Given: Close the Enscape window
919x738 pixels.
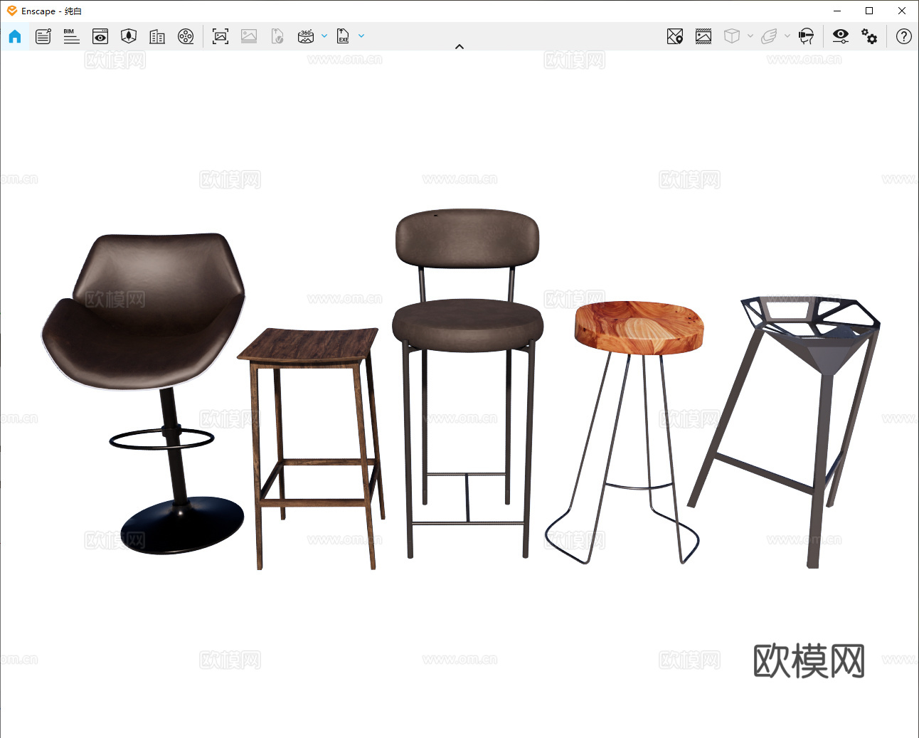Looking at the screenshot, I should pyautogui.click(x=902, y=11).
